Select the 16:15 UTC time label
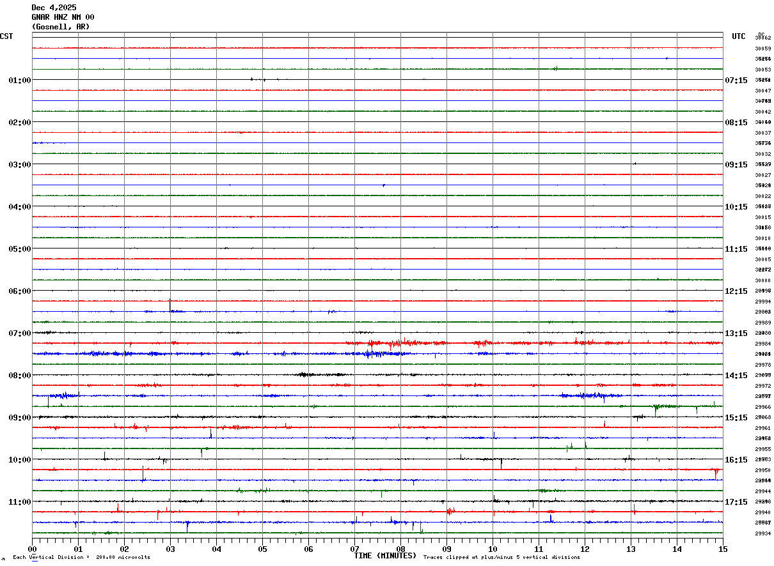The image size is (774, 566). (736, 460)
